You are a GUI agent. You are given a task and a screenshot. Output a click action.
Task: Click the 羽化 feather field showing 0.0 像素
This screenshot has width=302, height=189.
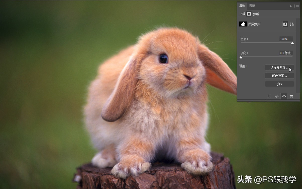tap(286, 53)
